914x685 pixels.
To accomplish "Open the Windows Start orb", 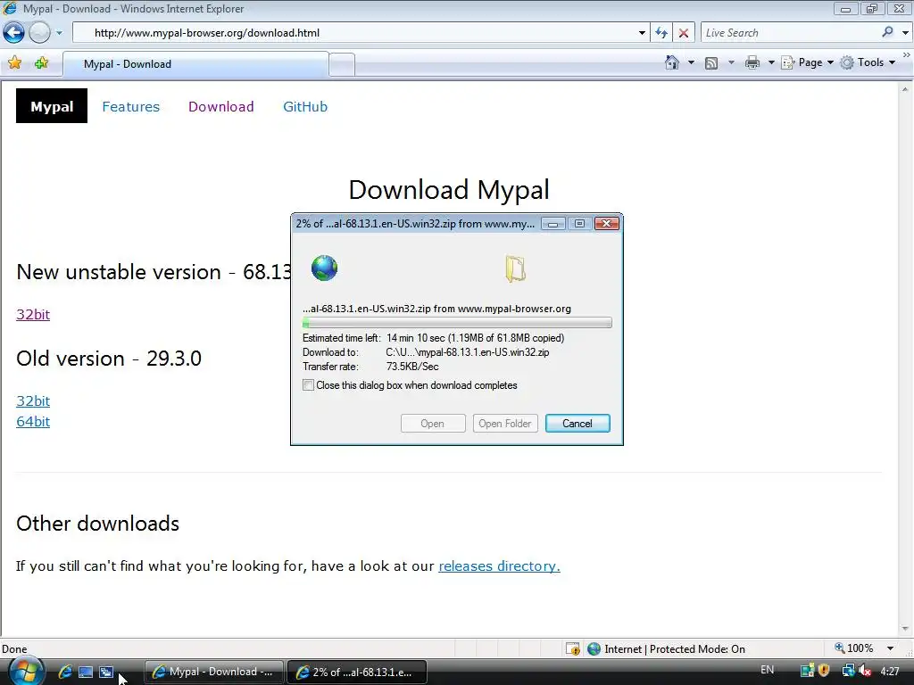I will coord(25,671).
